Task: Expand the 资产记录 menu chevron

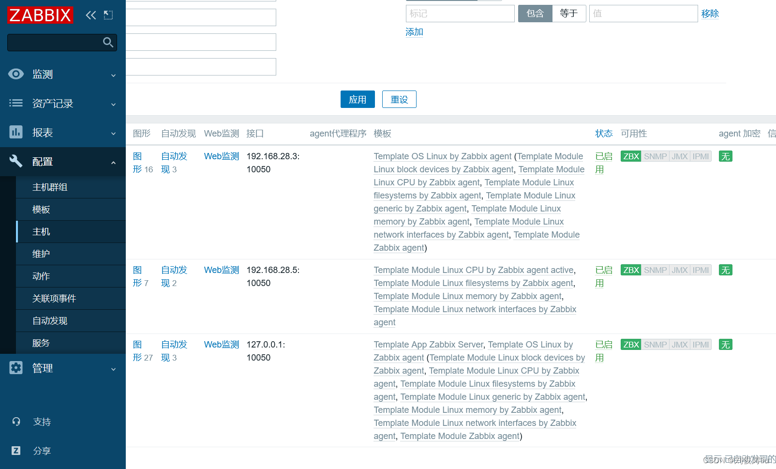Action: [113, 104]
